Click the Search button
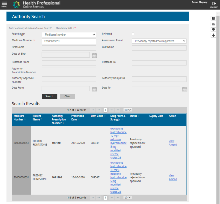 pos(49,96)
